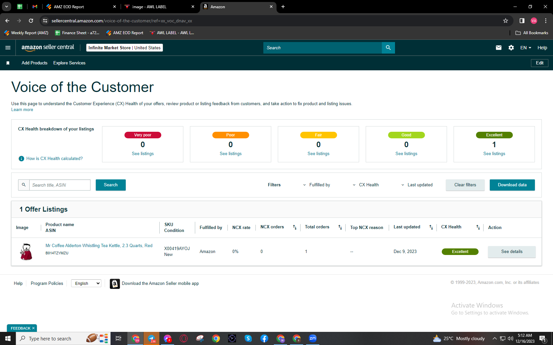
Task: See listings under Poor
Action: [231, 154]
